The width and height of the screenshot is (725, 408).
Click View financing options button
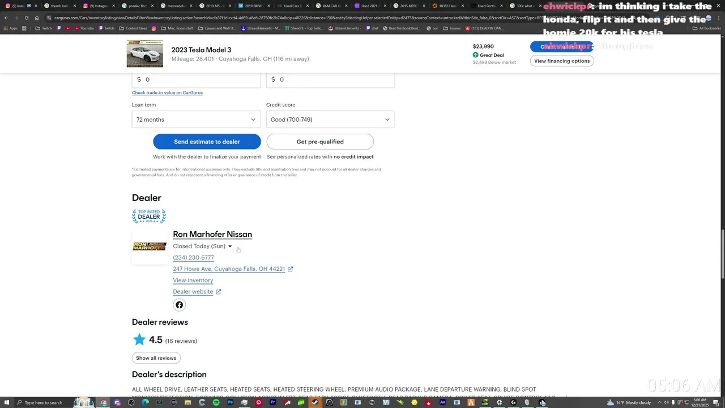(x=562, y=61)
